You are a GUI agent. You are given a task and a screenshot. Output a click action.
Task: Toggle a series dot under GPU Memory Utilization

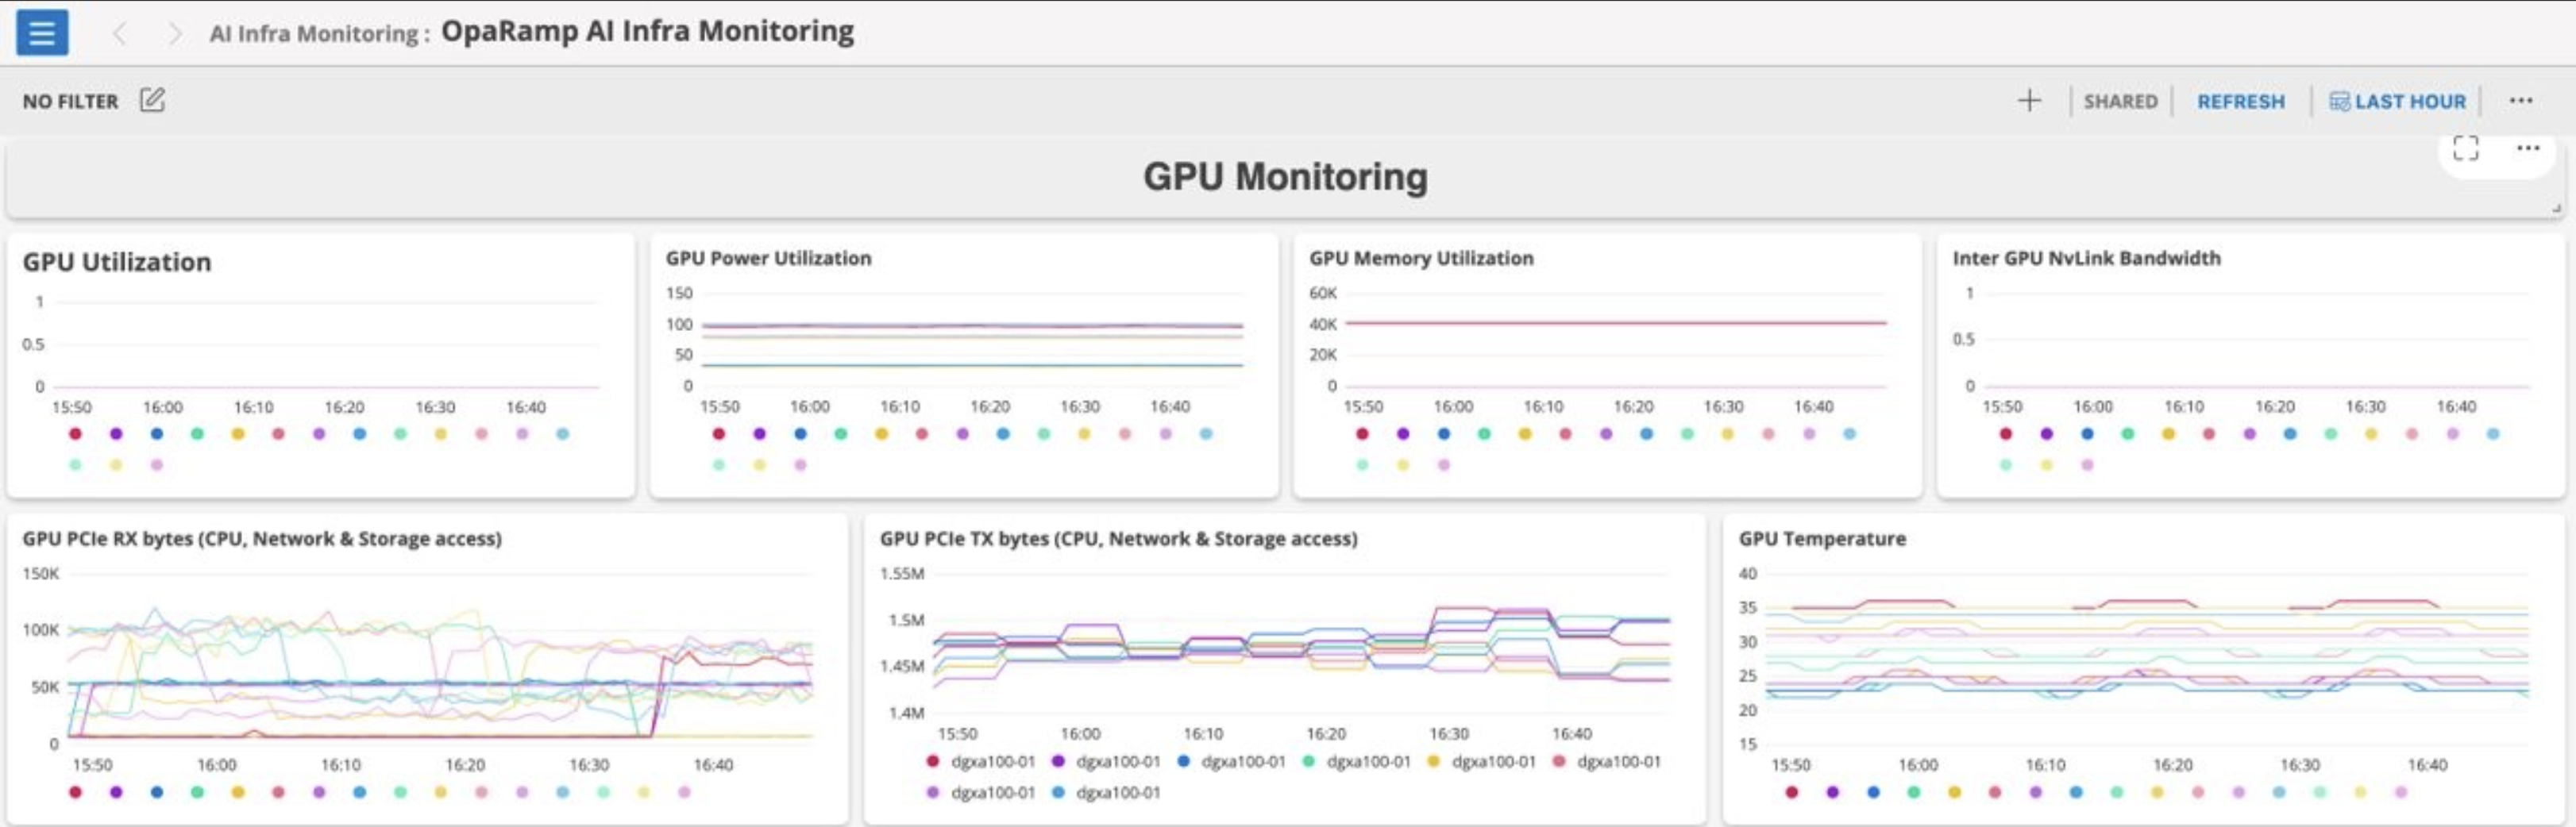1360,433
